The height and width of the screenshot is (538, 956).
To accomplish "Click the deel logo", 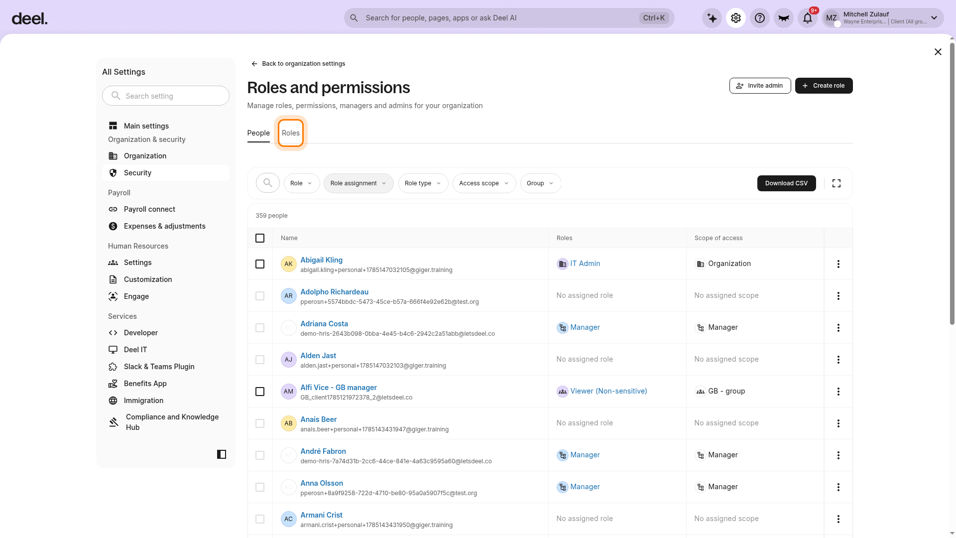I will (x=29, y=19).
